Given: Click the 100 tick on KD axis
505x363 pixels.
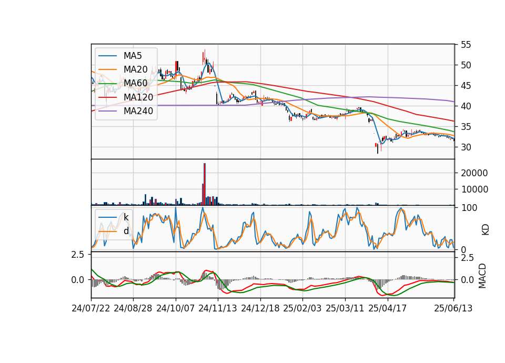Looking at the screenshot, I should click(x=469, y=208).
